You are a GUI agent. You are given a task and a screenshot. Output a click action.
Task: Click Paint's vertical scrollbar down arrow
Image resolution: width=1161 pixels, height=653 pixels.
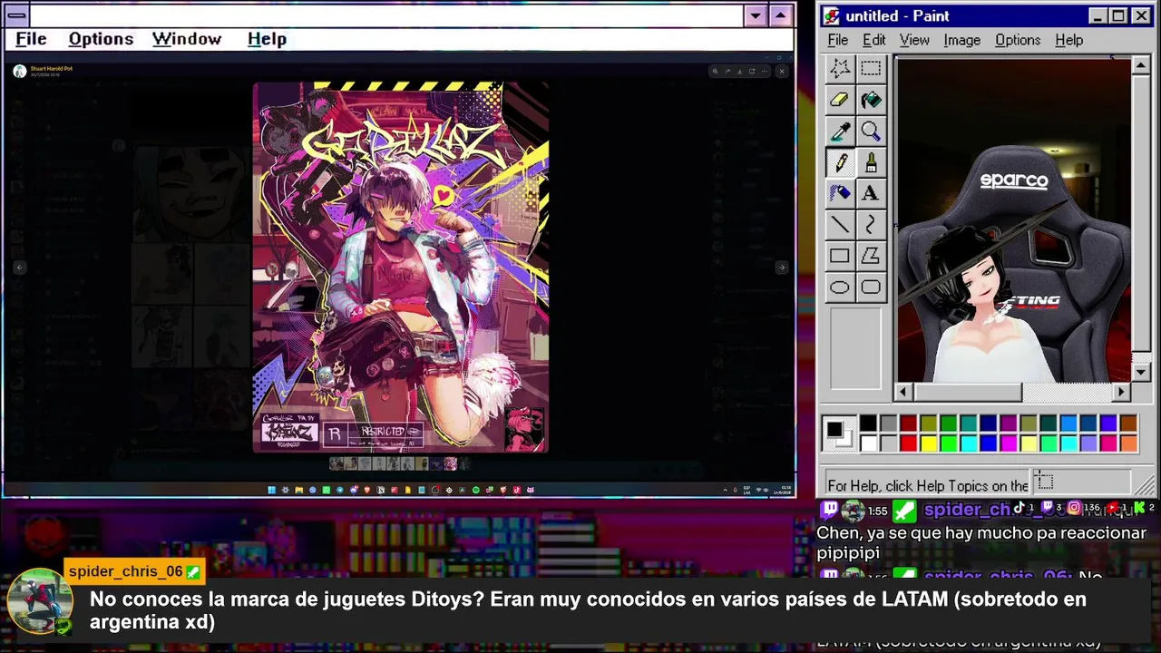point(1141,372)
